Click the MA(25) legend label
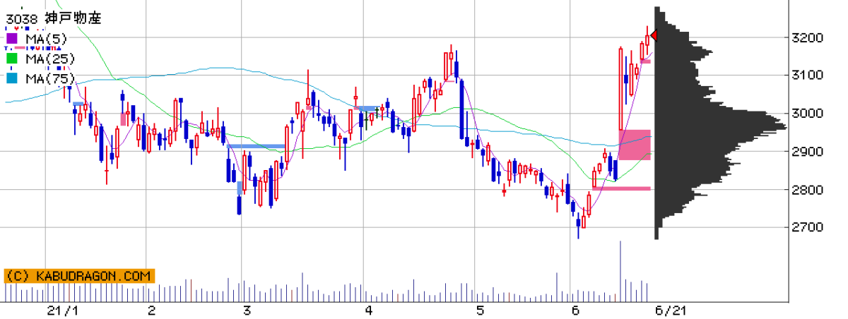 (x=49, y=59)
